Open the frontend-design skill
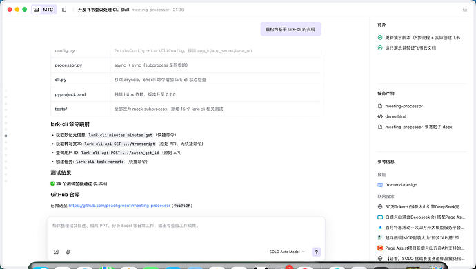This screenshot has height=269, width=476. pos(401,185)
